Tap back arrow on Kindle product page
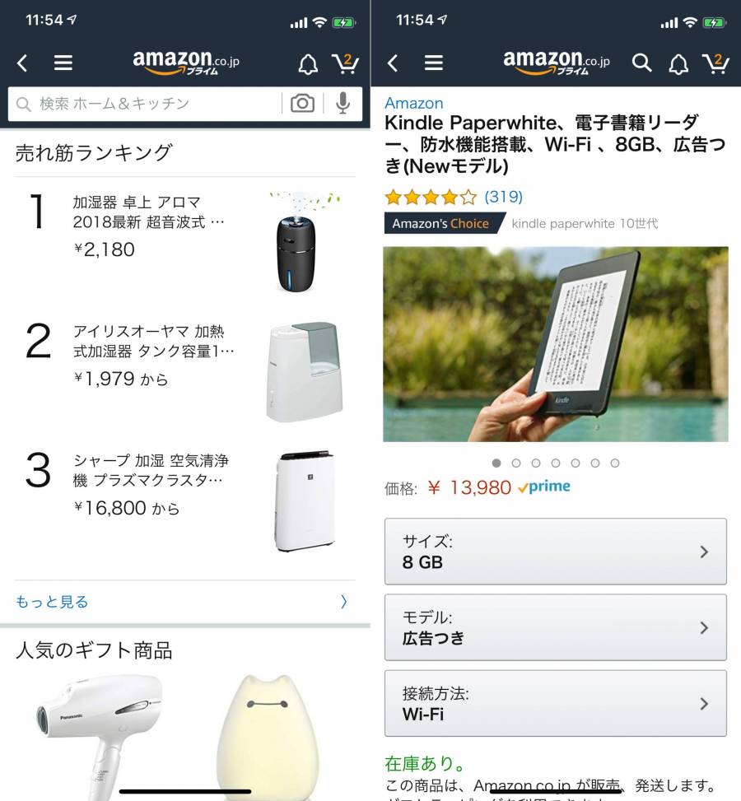Image resolution: width=741 pixels, height=801 pixels. pos(393,63)
